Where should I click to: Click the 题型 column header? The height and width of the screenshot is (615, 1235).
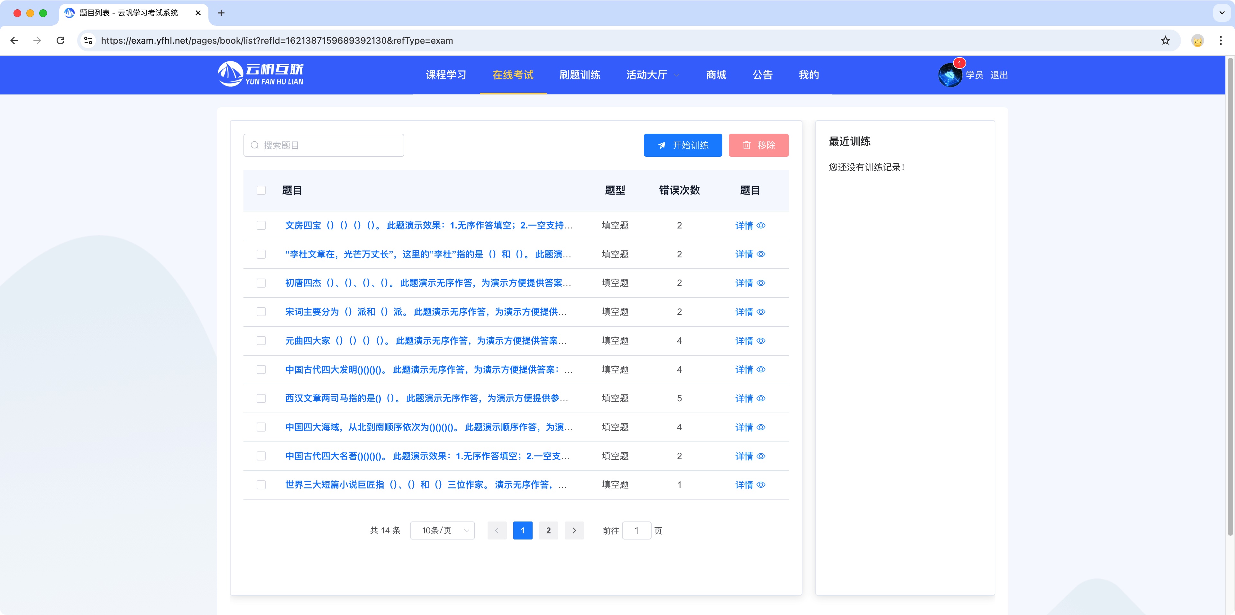615,190
